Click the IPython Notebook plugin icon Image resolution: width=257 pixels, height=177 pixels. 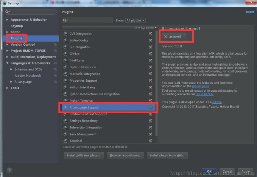65,67
